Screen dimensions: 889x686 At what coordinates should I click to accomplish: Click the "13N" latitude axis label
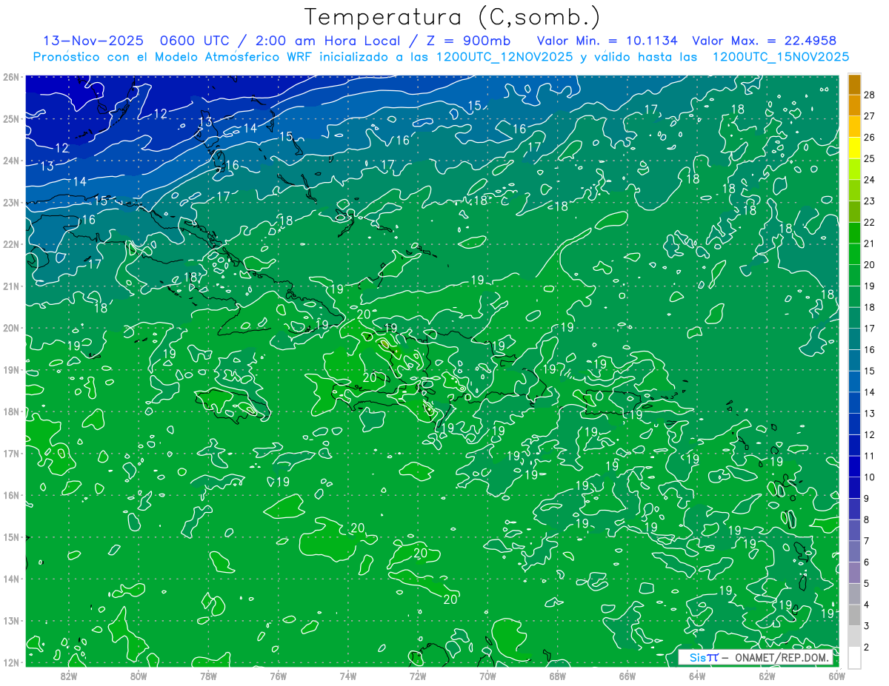pyautogui.click(x=10, y=620)
